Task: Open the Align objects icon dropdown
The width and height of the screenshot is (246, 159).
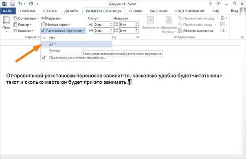Action: click(224, 18)
